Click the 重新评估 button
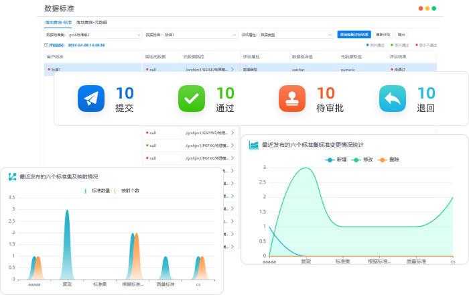 383,34
